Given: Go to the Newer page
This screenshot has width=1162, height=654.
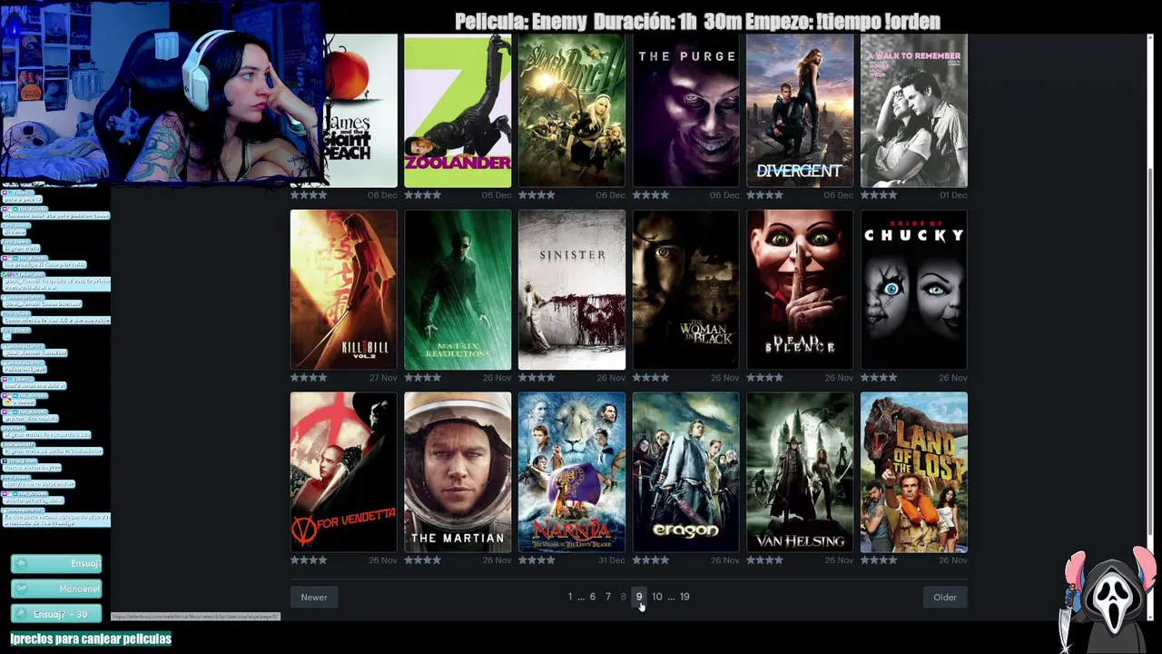Looking at the screenshot, I should click(314, 597).
